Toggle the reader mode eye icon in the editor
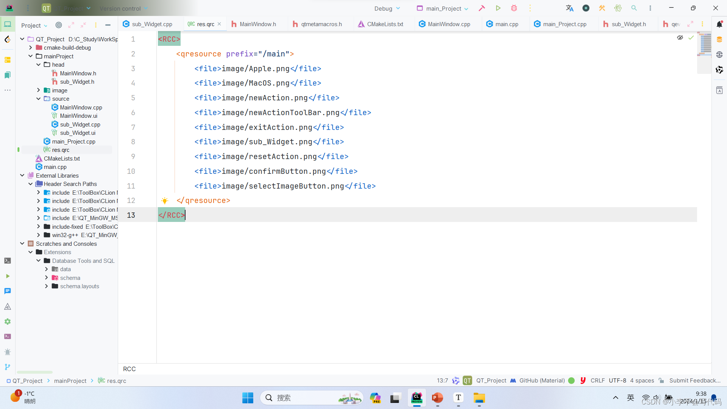 pyautogui.click(x=680, y=37)
